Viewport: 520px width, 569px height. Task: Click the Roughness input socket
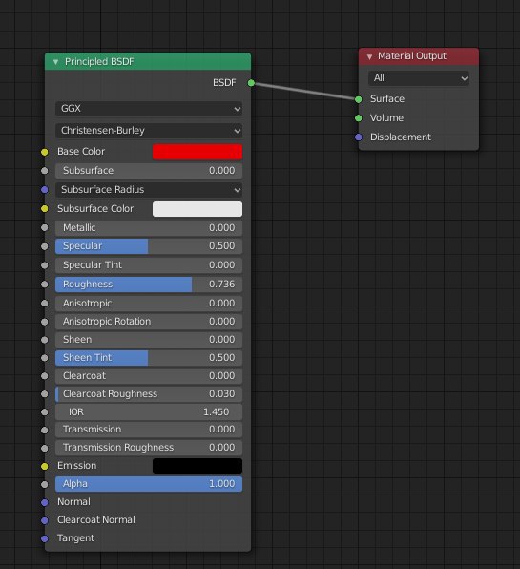tap(45, 284)
